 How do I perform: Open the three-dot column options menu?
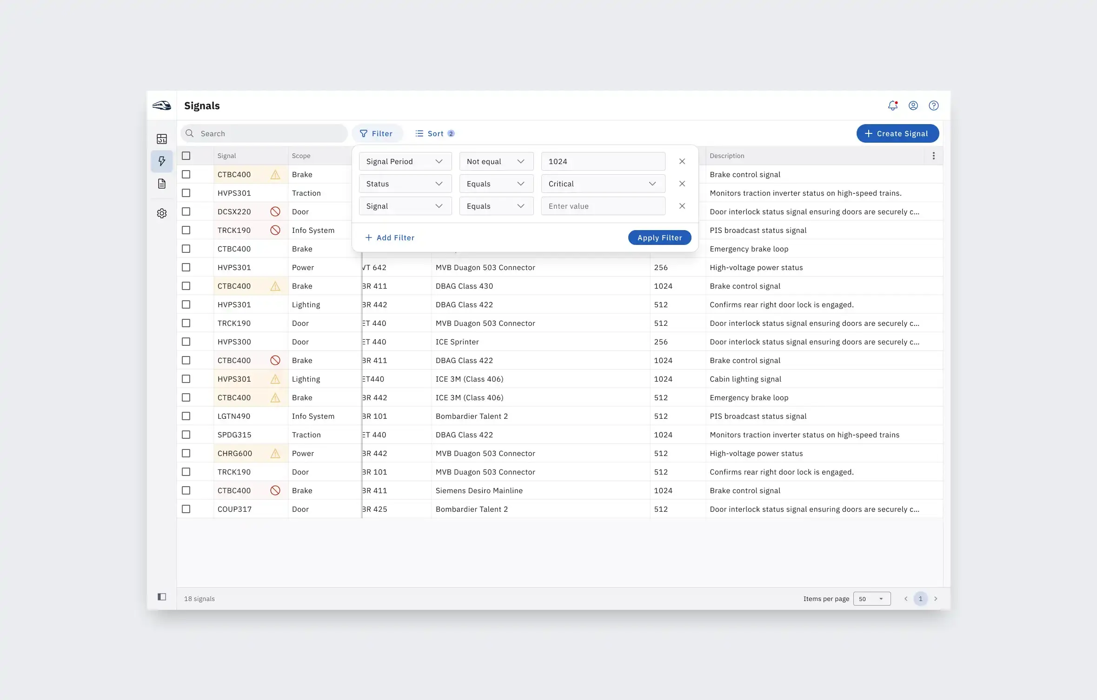[x=934, y=155]
